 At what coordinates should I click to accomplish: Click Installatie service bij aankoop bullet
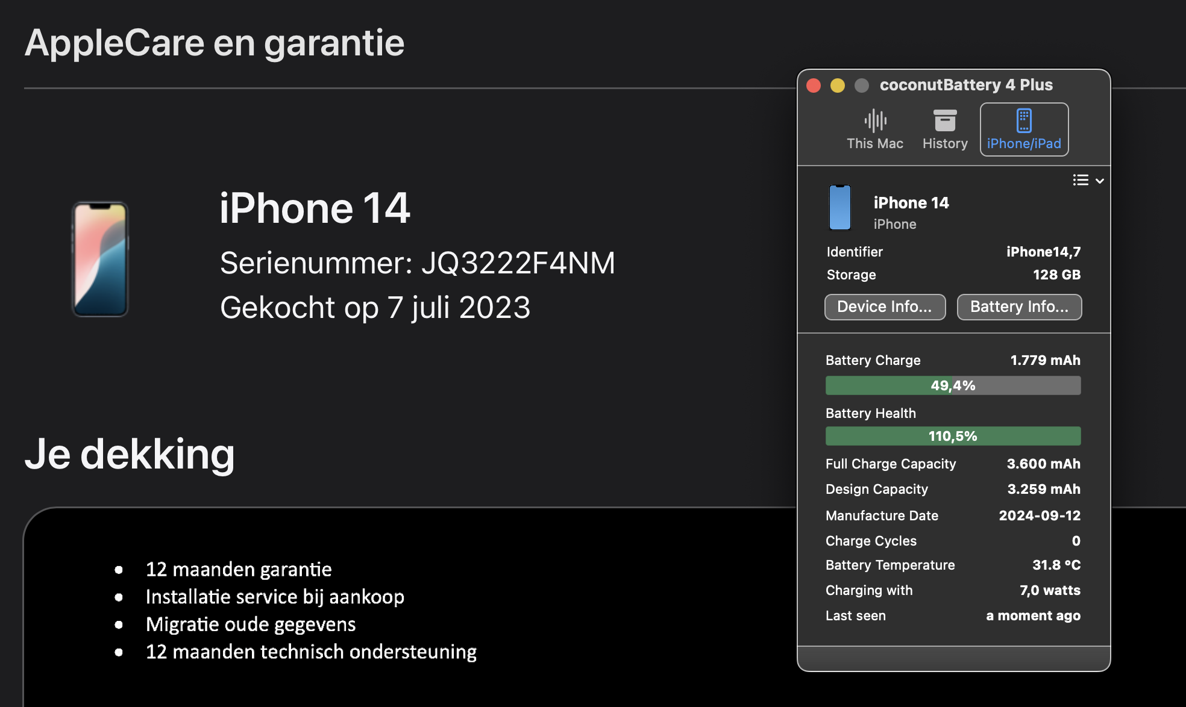(x=275, y=597)
